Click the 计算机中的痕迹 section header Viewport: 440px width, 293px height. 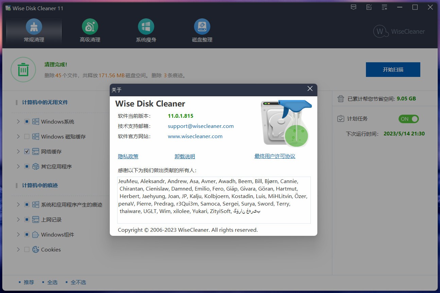tap(40, 185)
